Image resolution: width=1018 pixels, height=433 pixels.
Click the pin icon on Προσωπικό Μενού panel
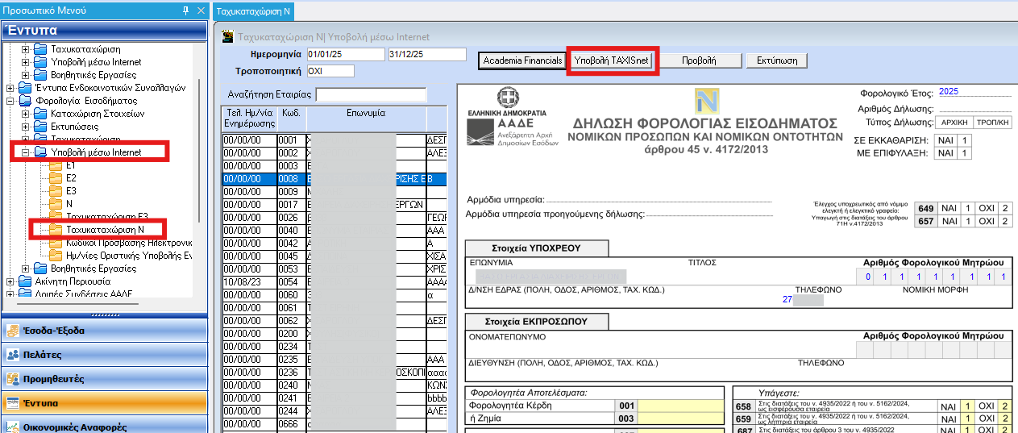point(186,10)
